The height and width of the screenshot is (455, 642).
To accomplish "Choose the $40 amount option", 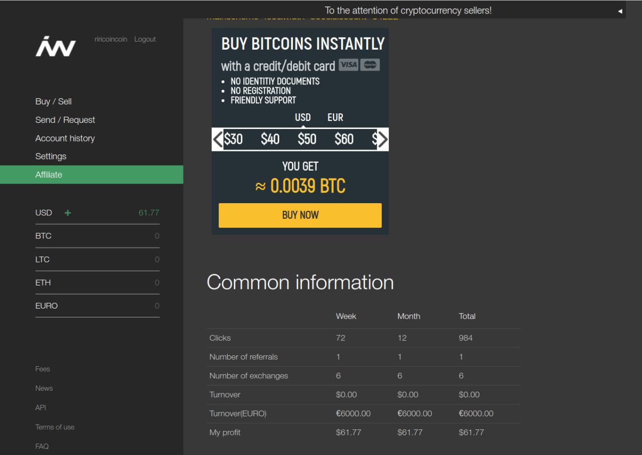I will [270, 139].
